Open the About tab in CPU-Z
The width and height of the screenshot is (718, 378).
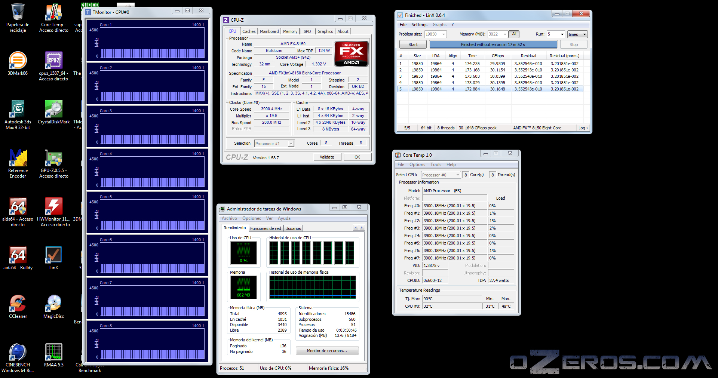click(343, 31)
